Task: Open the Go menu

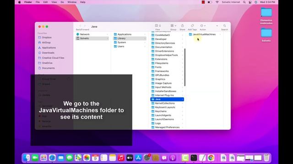Action: pyautogui.click(x=62, y=2)
